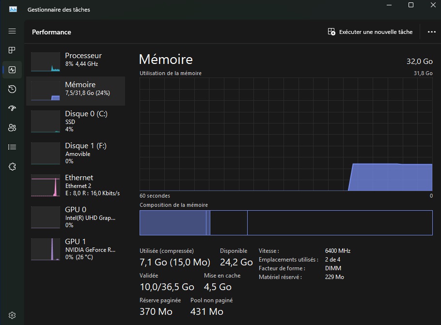Click the Performance page title

click(x=51, y=32)
